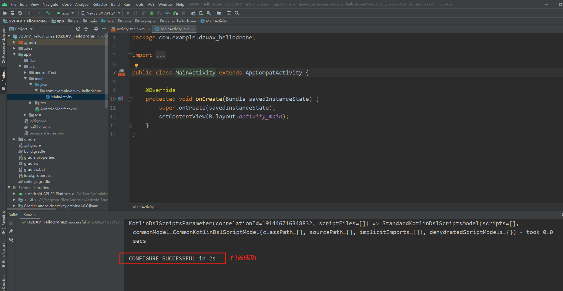This screenshot has height=291, width=563.
Task: Select the Sync tab in Build panel
Action: [x=28, y=215]
